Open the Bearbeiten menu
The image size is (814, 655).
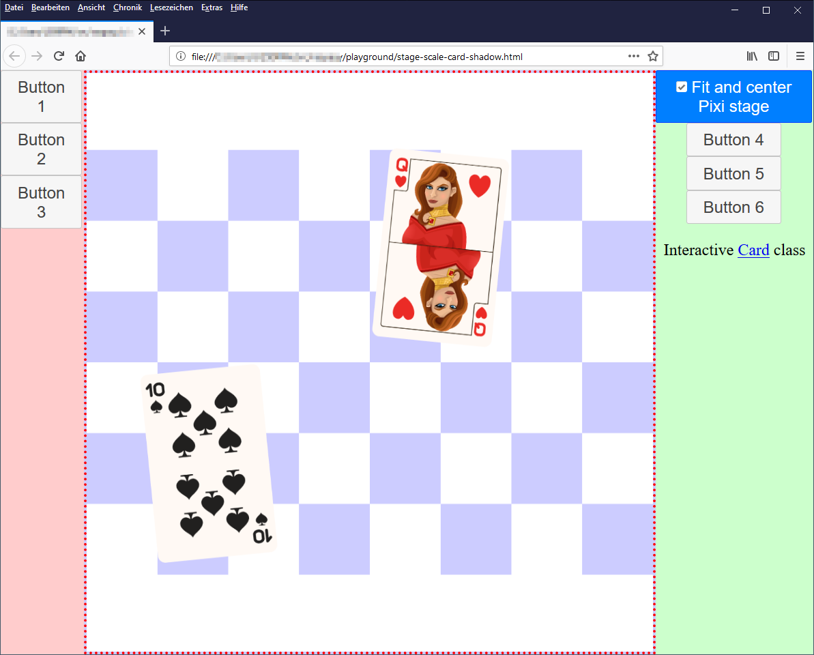click(50, 8)
